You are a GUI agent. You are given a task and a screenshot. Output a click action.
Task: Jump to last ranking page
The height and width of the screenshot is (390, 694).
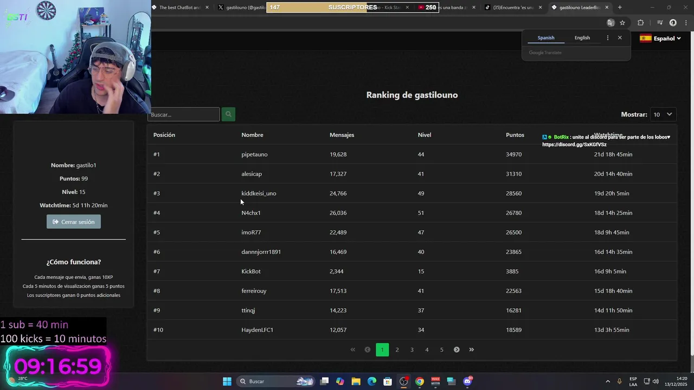471,349
